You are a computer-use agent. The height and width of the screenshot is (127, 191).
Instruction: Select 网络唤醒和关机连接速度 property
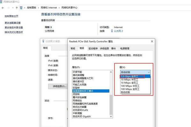[x=91, y=104]
